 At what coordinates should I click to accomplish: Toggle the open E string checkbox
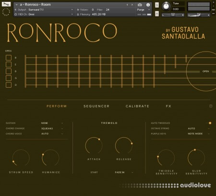point(9,65)
